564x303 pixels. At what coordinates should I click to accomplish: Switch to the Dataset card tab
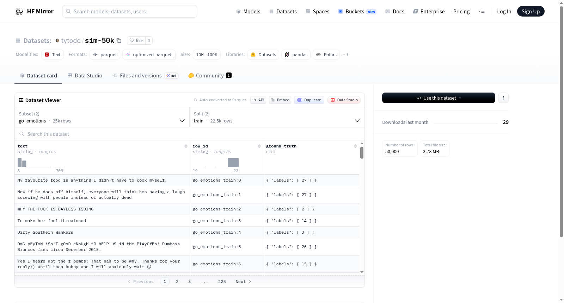tap(38, 76)
